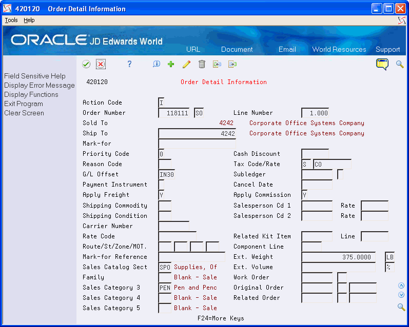The image size is (409, 327).
Task: Open World Resources header tab
Action: (x=339, y=49)
